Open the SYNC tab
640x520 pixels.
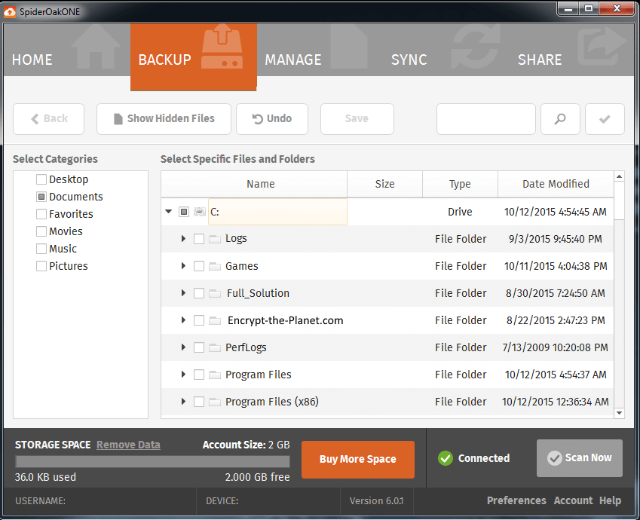(x=446, y=50)
